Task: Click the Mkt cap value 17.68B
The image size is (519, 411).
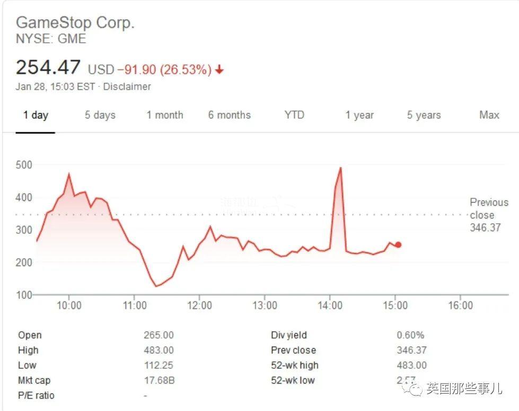Action: (x=159, y=380)
